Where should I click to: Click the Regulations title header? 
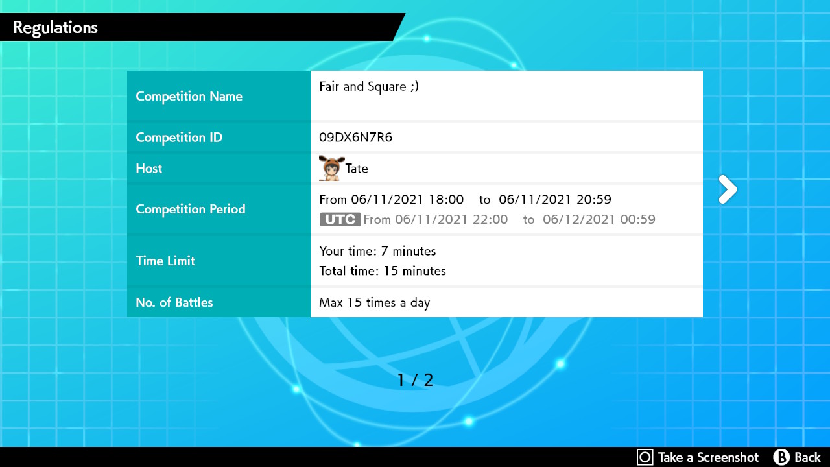click(55, 27)
